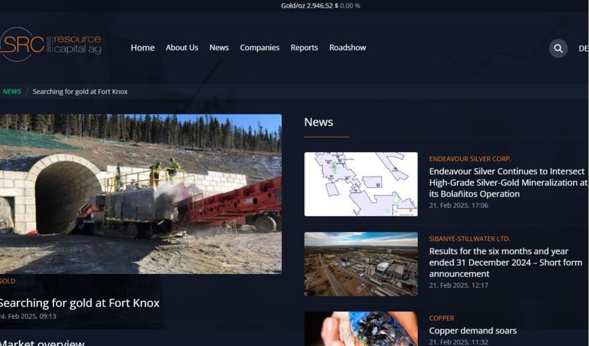Viewport: 589px width, 346px height.
Task: Click date 21. Feb 2025, 12:17
Action: (x=459, y=285)
